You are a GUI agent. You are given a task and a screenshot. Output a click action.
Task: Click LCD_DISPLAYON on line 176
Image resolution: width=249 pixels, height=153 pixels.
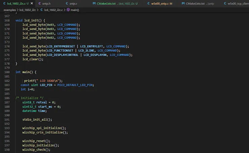click(x=95, y=55)
